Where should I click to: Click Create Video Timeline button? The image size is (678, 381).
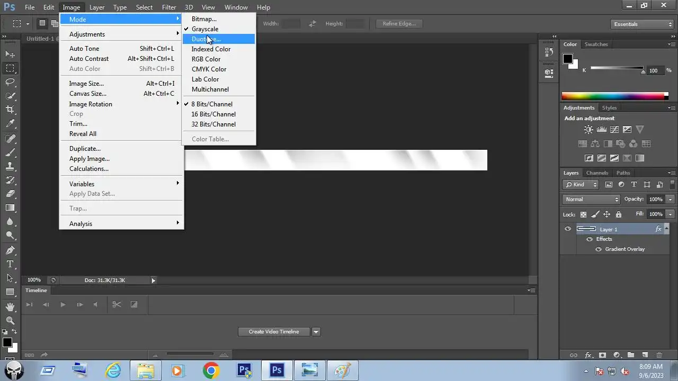click(274, 332)
